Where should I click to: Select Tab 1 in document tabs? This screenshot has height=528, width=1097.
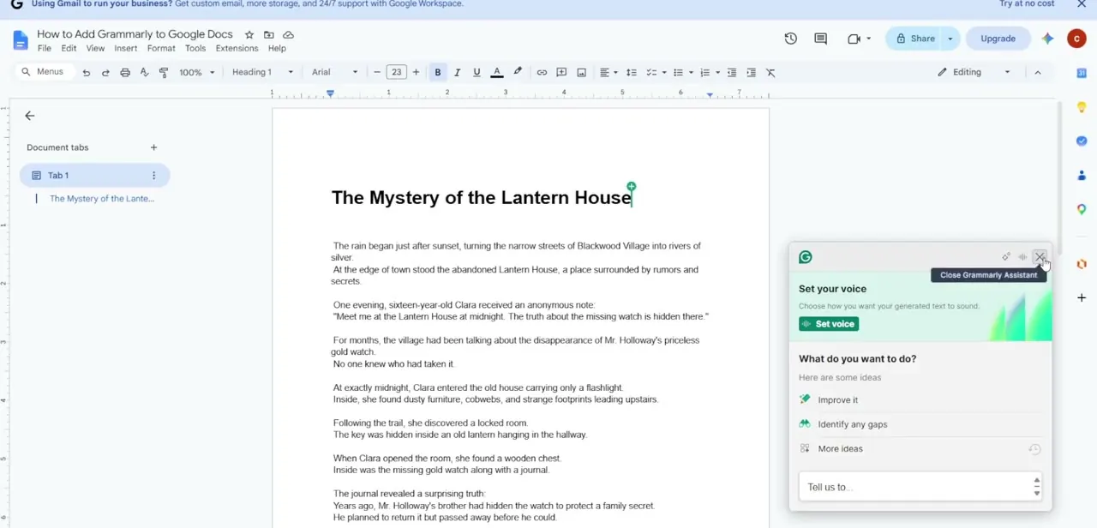pyautogui.click(x=95, y=176)
